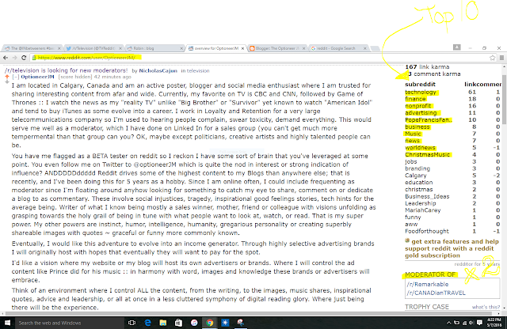Click the Chrome taskbar icon
This screenshot has height=329, width=507.
(x=209, y=323)
